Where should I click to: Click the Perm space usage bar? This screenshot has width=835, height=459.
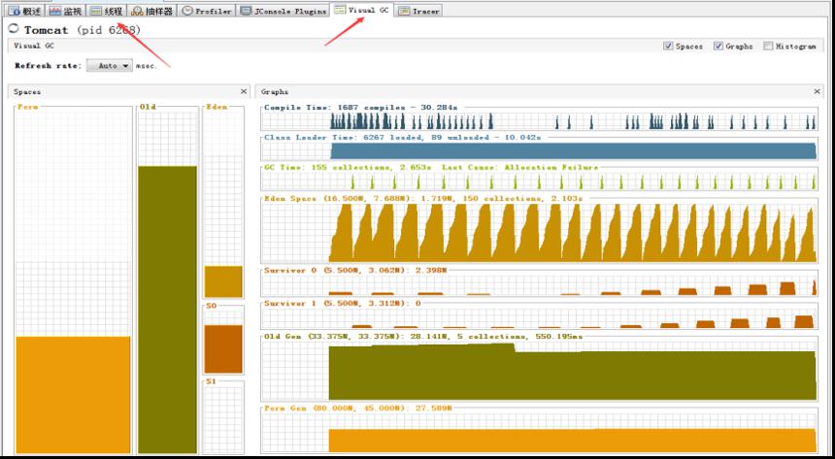tap(73, 395)
